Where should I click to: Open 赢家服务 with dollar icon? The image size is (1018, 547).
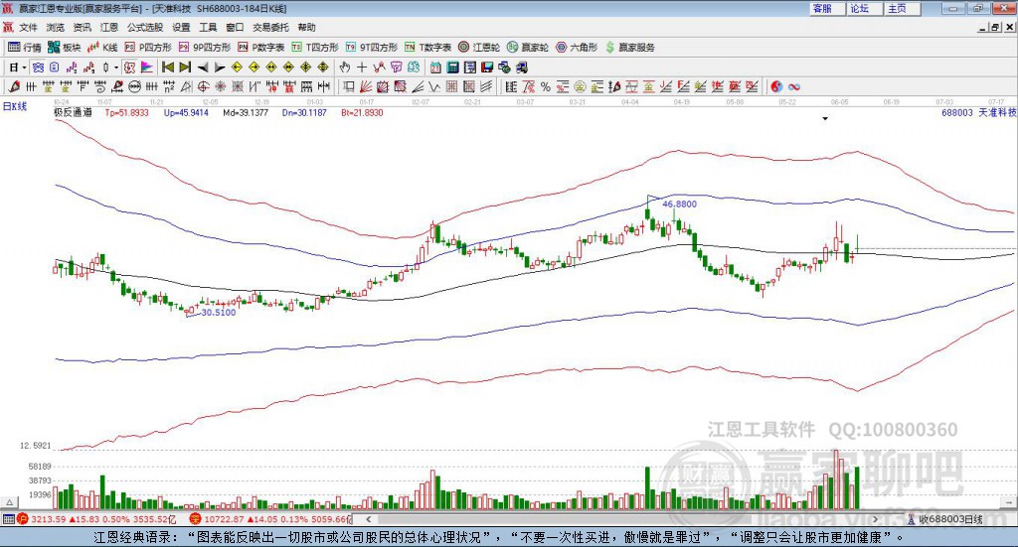coord(629,48)
